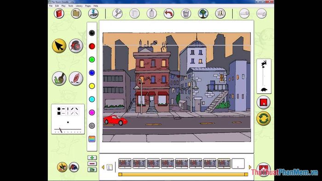
Task: Click the tree background library icon
Action: coord(203,13)
